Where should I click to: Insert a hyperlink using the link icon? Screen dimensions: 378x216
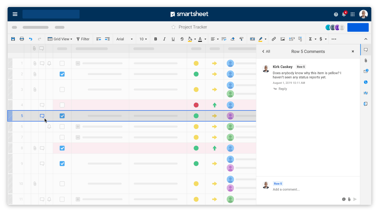(x=274, y=39)
